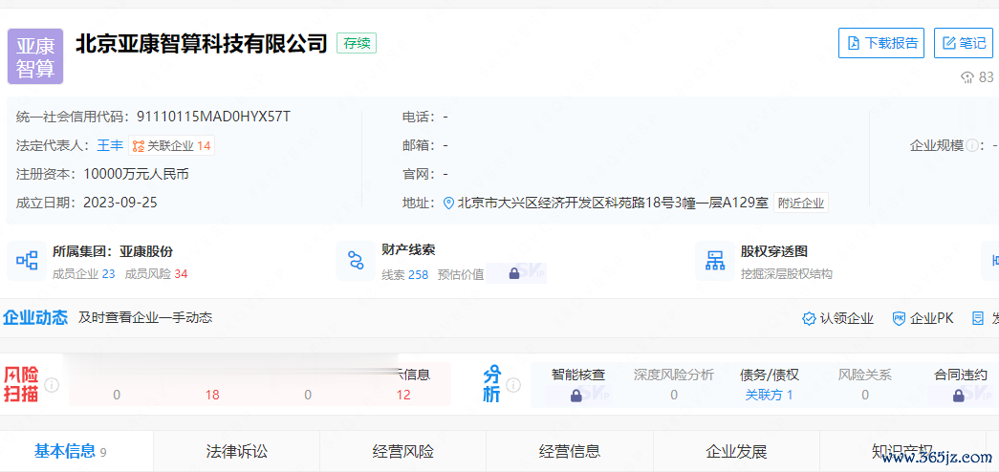Open the company address link
Screen dimensions: 999x472
coord(613,204)
